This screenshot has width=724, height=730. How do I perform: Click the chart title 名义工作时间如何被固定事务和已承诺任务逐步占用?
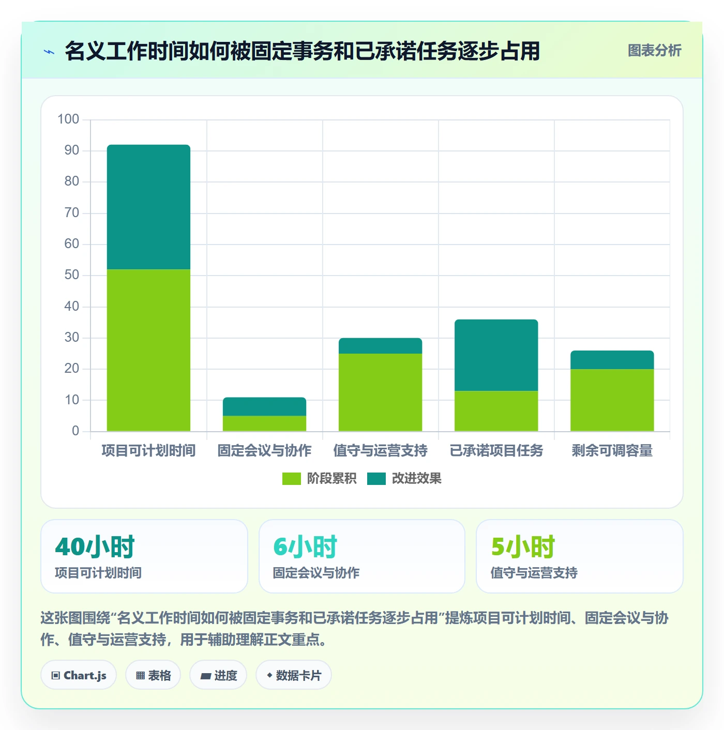click(303, 51)
